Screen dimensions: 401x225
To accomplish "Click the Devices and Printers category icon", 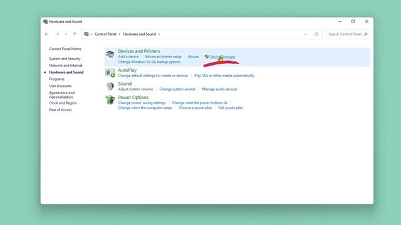I will point(110,54).
